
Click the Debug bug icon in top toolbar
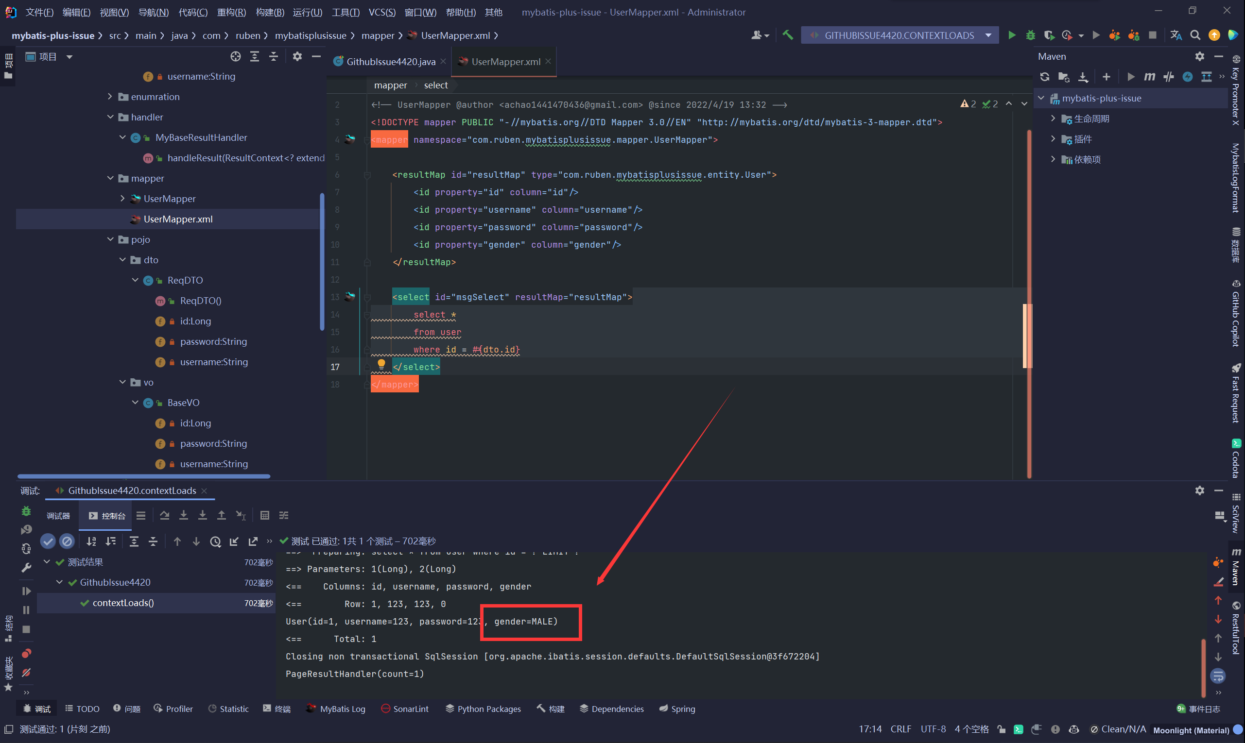coord(1030,35)
